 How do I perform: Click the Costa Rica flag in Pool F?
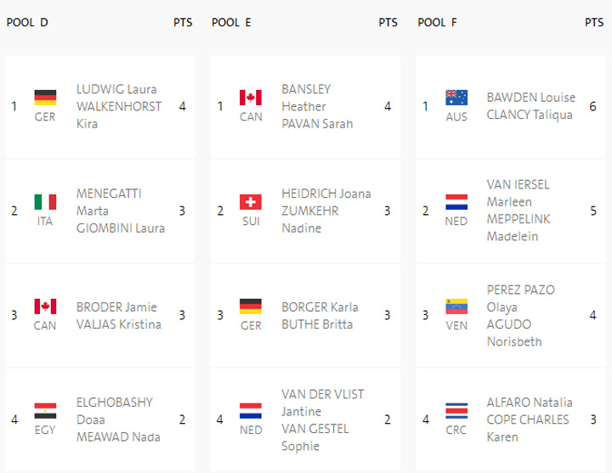click(456, 411)
